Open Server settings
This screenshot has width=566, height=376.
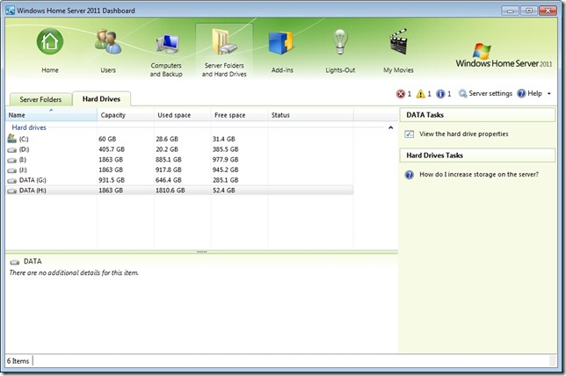486,93
